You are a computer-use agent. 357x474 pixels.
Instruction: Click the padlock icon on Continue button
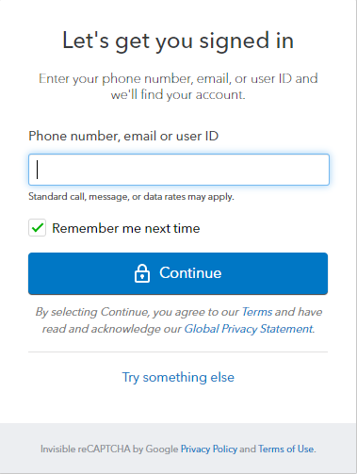click(x=142, y=273)
